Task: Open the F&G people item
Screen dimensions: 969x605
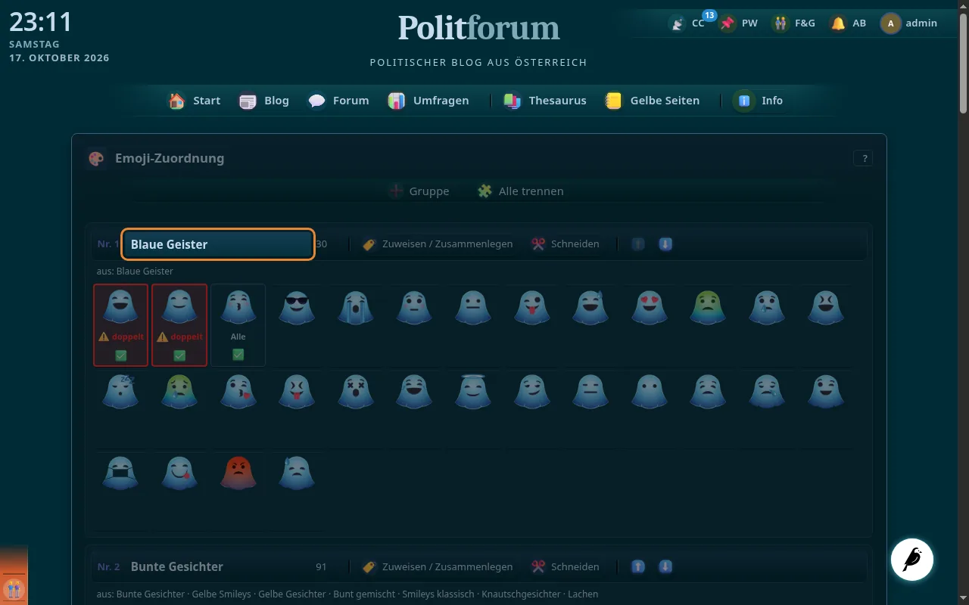Action: [x=793, y=23]
